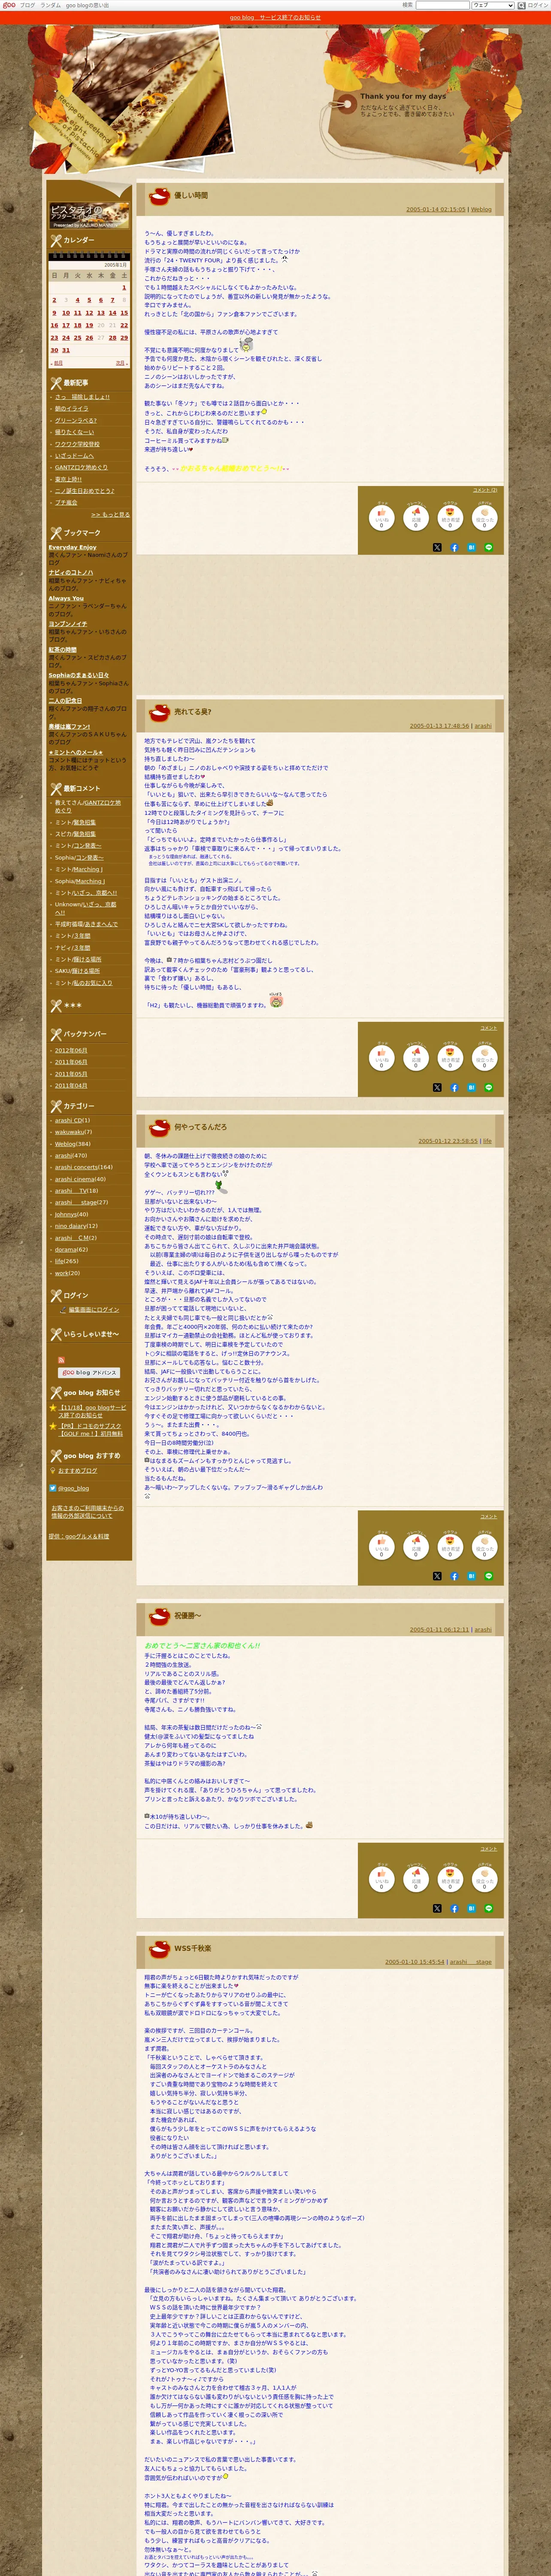Image resolution: width=551 pixels, height=2576 pixels.
Task: Open the Always You bookmark
Action: (66, 598)
